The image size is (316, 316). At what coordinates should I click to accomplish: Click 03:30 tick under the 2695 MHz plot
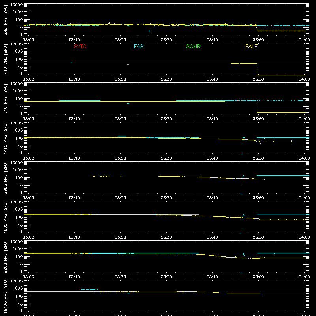166,198
